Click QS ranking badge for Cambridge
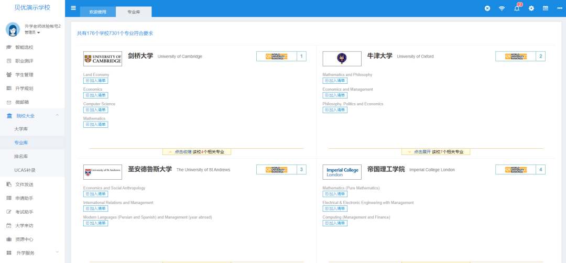 [x=281, y=56]
